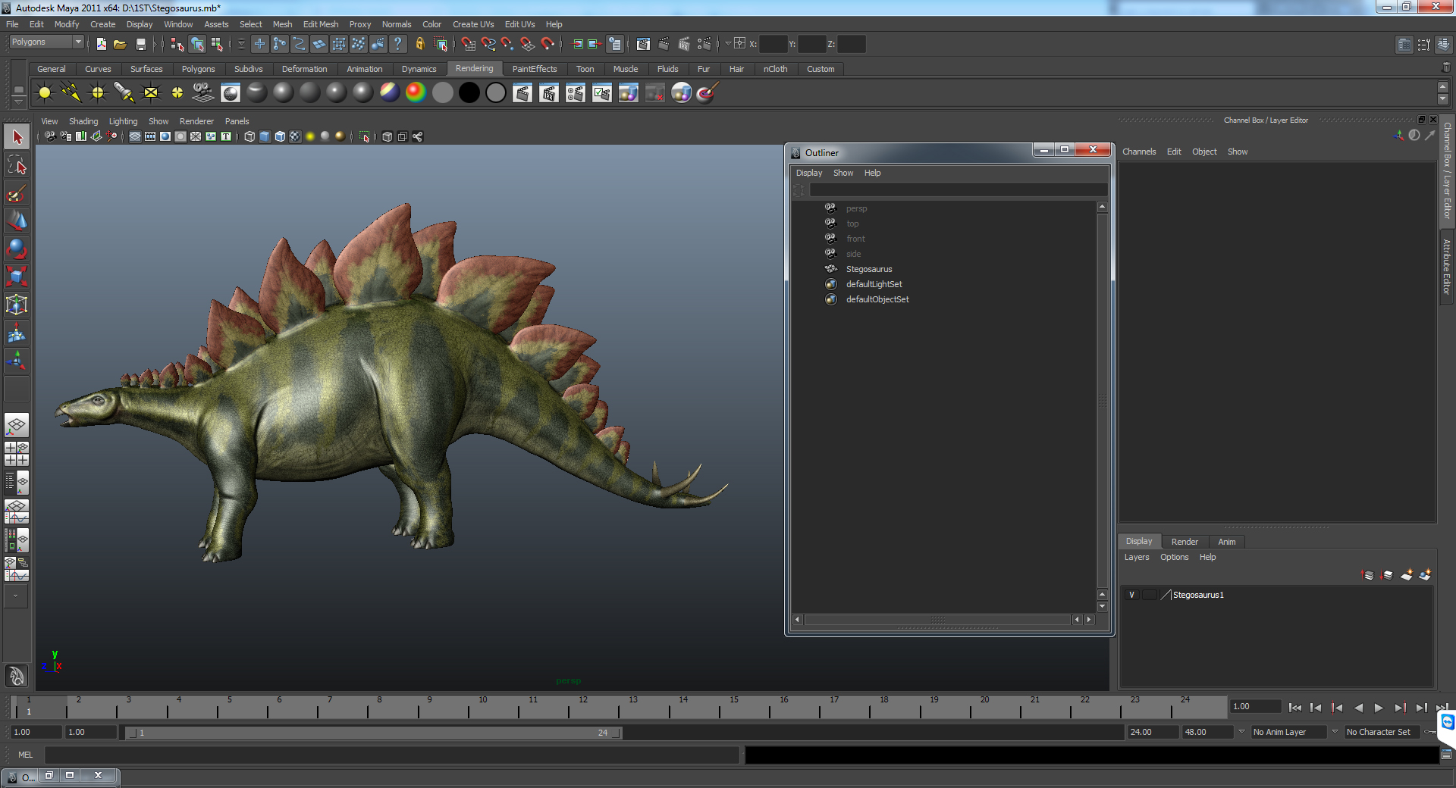Go to start of playback range

pyautogui.click(x=1295, y=708)
